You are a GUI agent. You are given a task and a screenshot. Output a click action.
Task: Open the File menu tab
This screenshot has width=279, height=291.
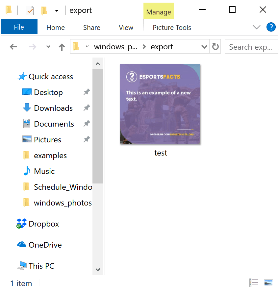[x=19, y=27]
